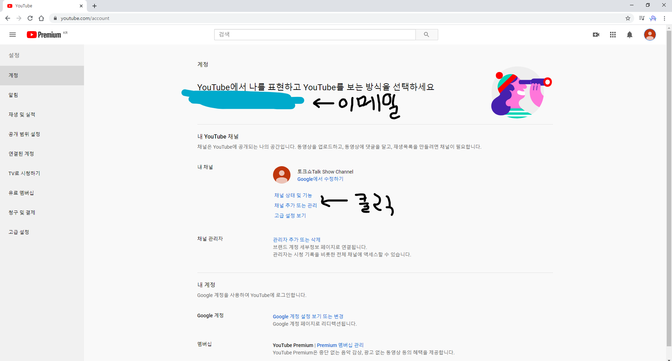The image size is (672, 361).
Task: Click the Premium 멤버십 관리 link
Action: 340,345
